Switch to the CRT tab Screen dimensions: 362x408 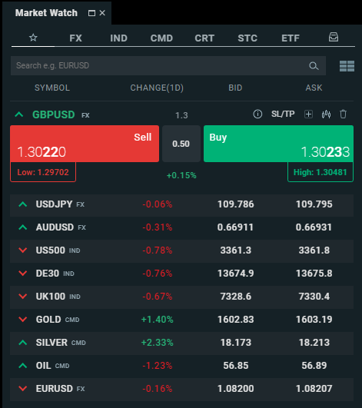click(204, 38)
